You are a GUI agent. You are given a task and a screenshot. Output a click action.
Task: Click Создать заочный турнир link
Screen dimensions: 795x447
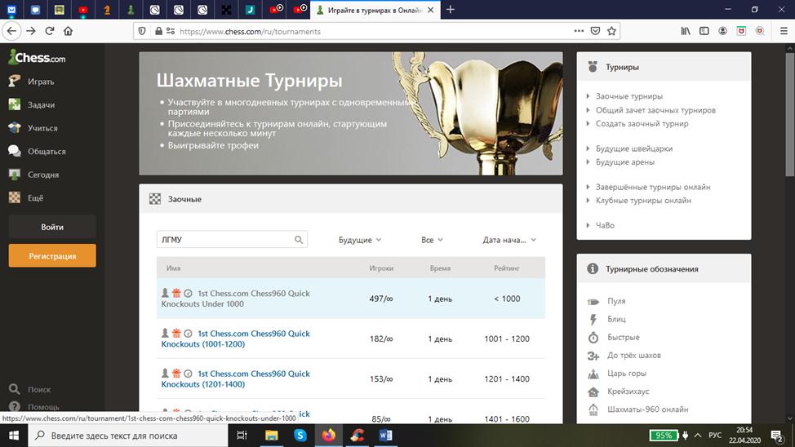click(642, 123)
